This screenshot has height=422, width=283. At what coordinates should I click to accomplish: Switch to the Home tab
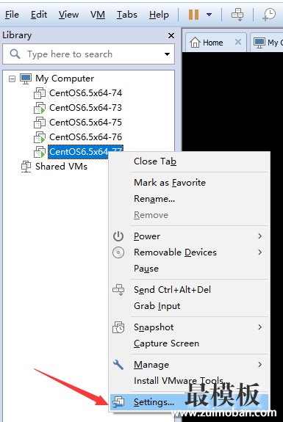(x=207, y=43)
